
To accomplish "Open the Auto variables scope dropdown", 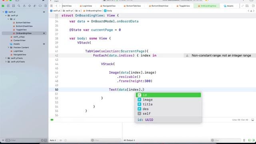I will pos(53,140).
